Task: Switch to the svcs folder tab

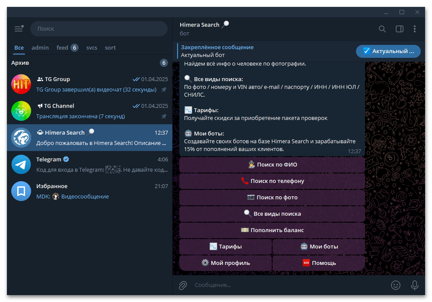Action: point(92,47)
